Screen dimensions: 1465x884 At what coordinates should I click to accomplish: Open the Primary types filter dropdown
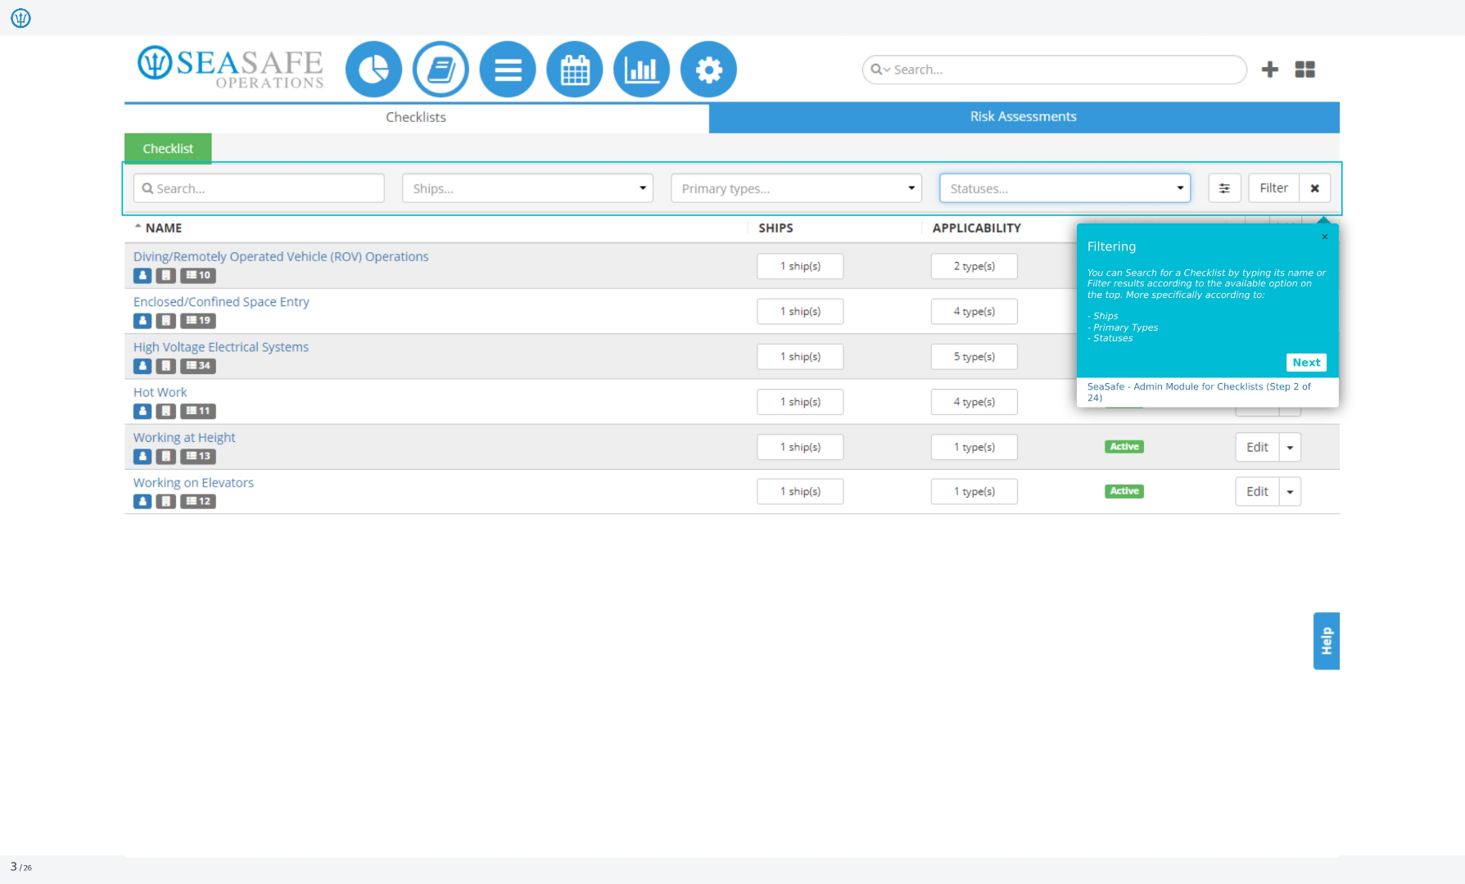[796, 188]
